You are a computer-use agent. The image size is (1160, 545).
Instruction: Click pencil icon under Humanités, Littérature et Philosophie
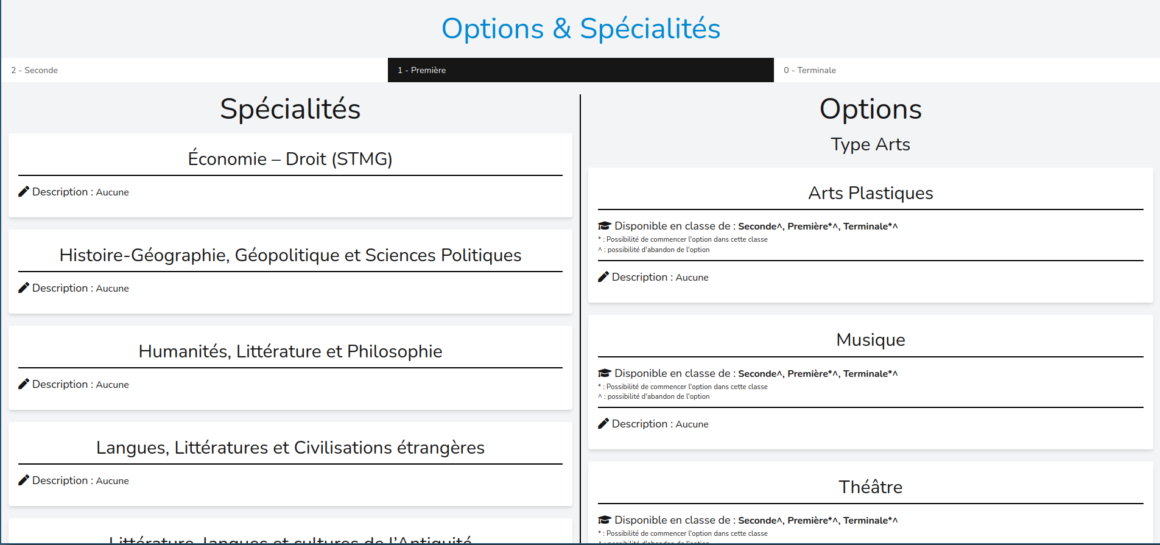click(x=24, y=384)
